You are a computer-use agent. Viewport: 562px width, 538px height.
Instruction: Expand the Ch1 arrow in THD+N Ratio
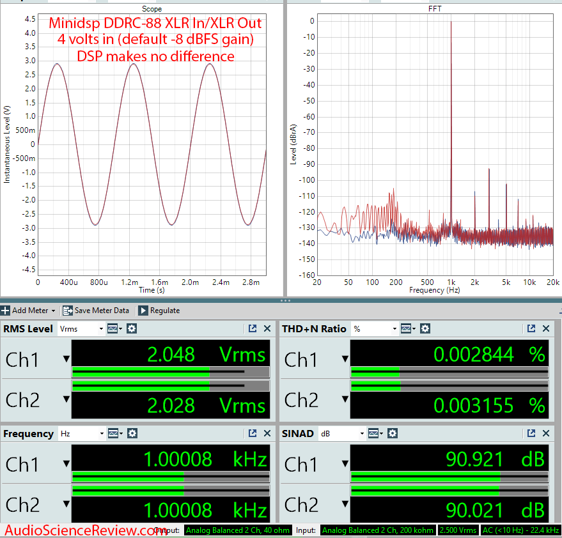(345, 358)
